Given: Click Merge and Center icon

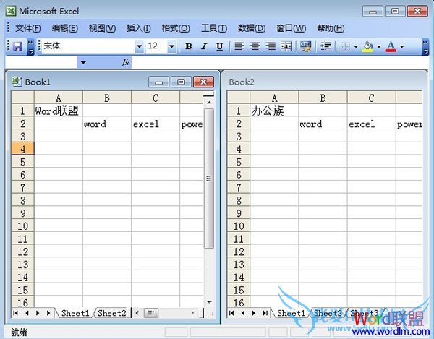Looking at the screenshot, I should tap(286, 46).
